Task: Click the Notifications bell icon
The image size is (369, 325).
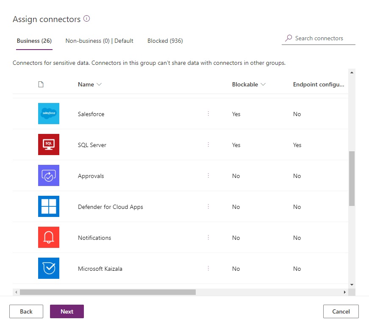Action: tap(49, 237)
